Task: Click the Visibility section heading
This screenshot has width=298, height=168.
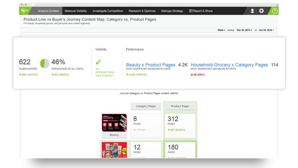Action: [x=101, y=49]
